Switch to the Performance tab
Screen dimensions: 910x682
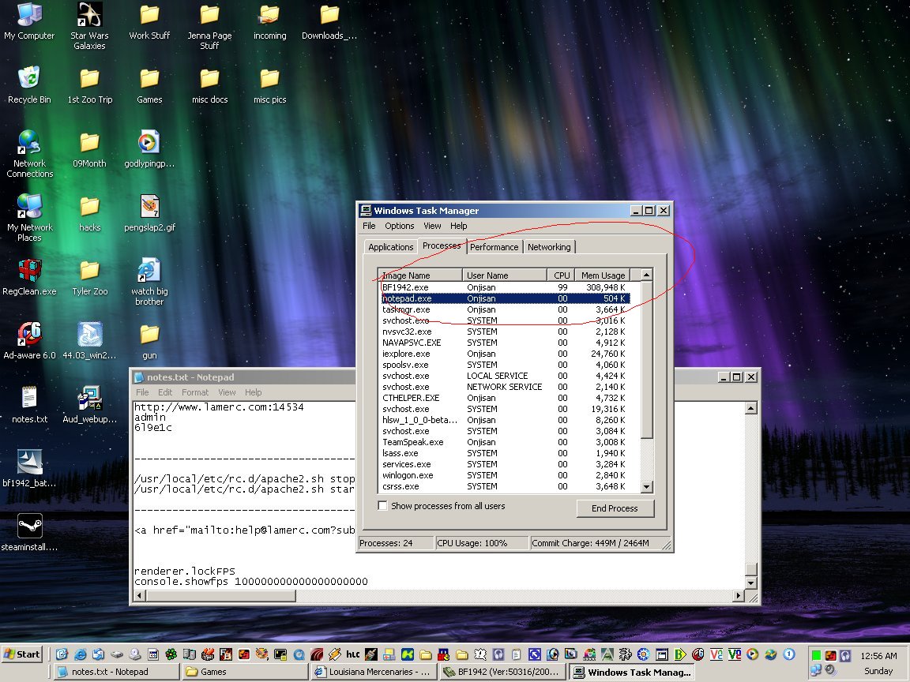point(494,247)
